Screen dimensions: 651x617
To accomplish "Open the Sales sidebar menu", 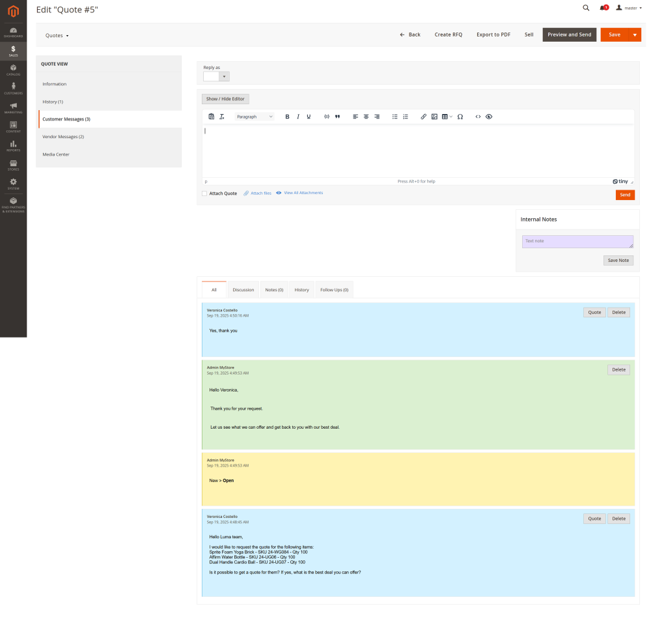I will [13, 51].
